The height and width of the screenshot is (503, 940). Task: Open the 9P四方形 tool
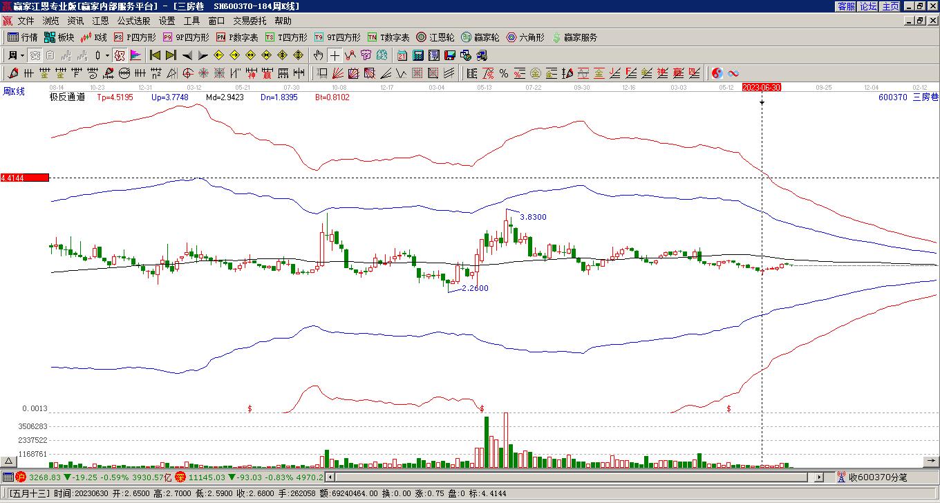(x=186, y=37)
